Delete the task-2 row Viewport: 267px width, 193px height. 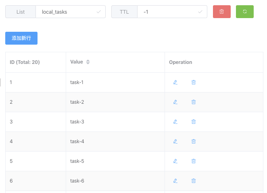[x=194, y=102]
